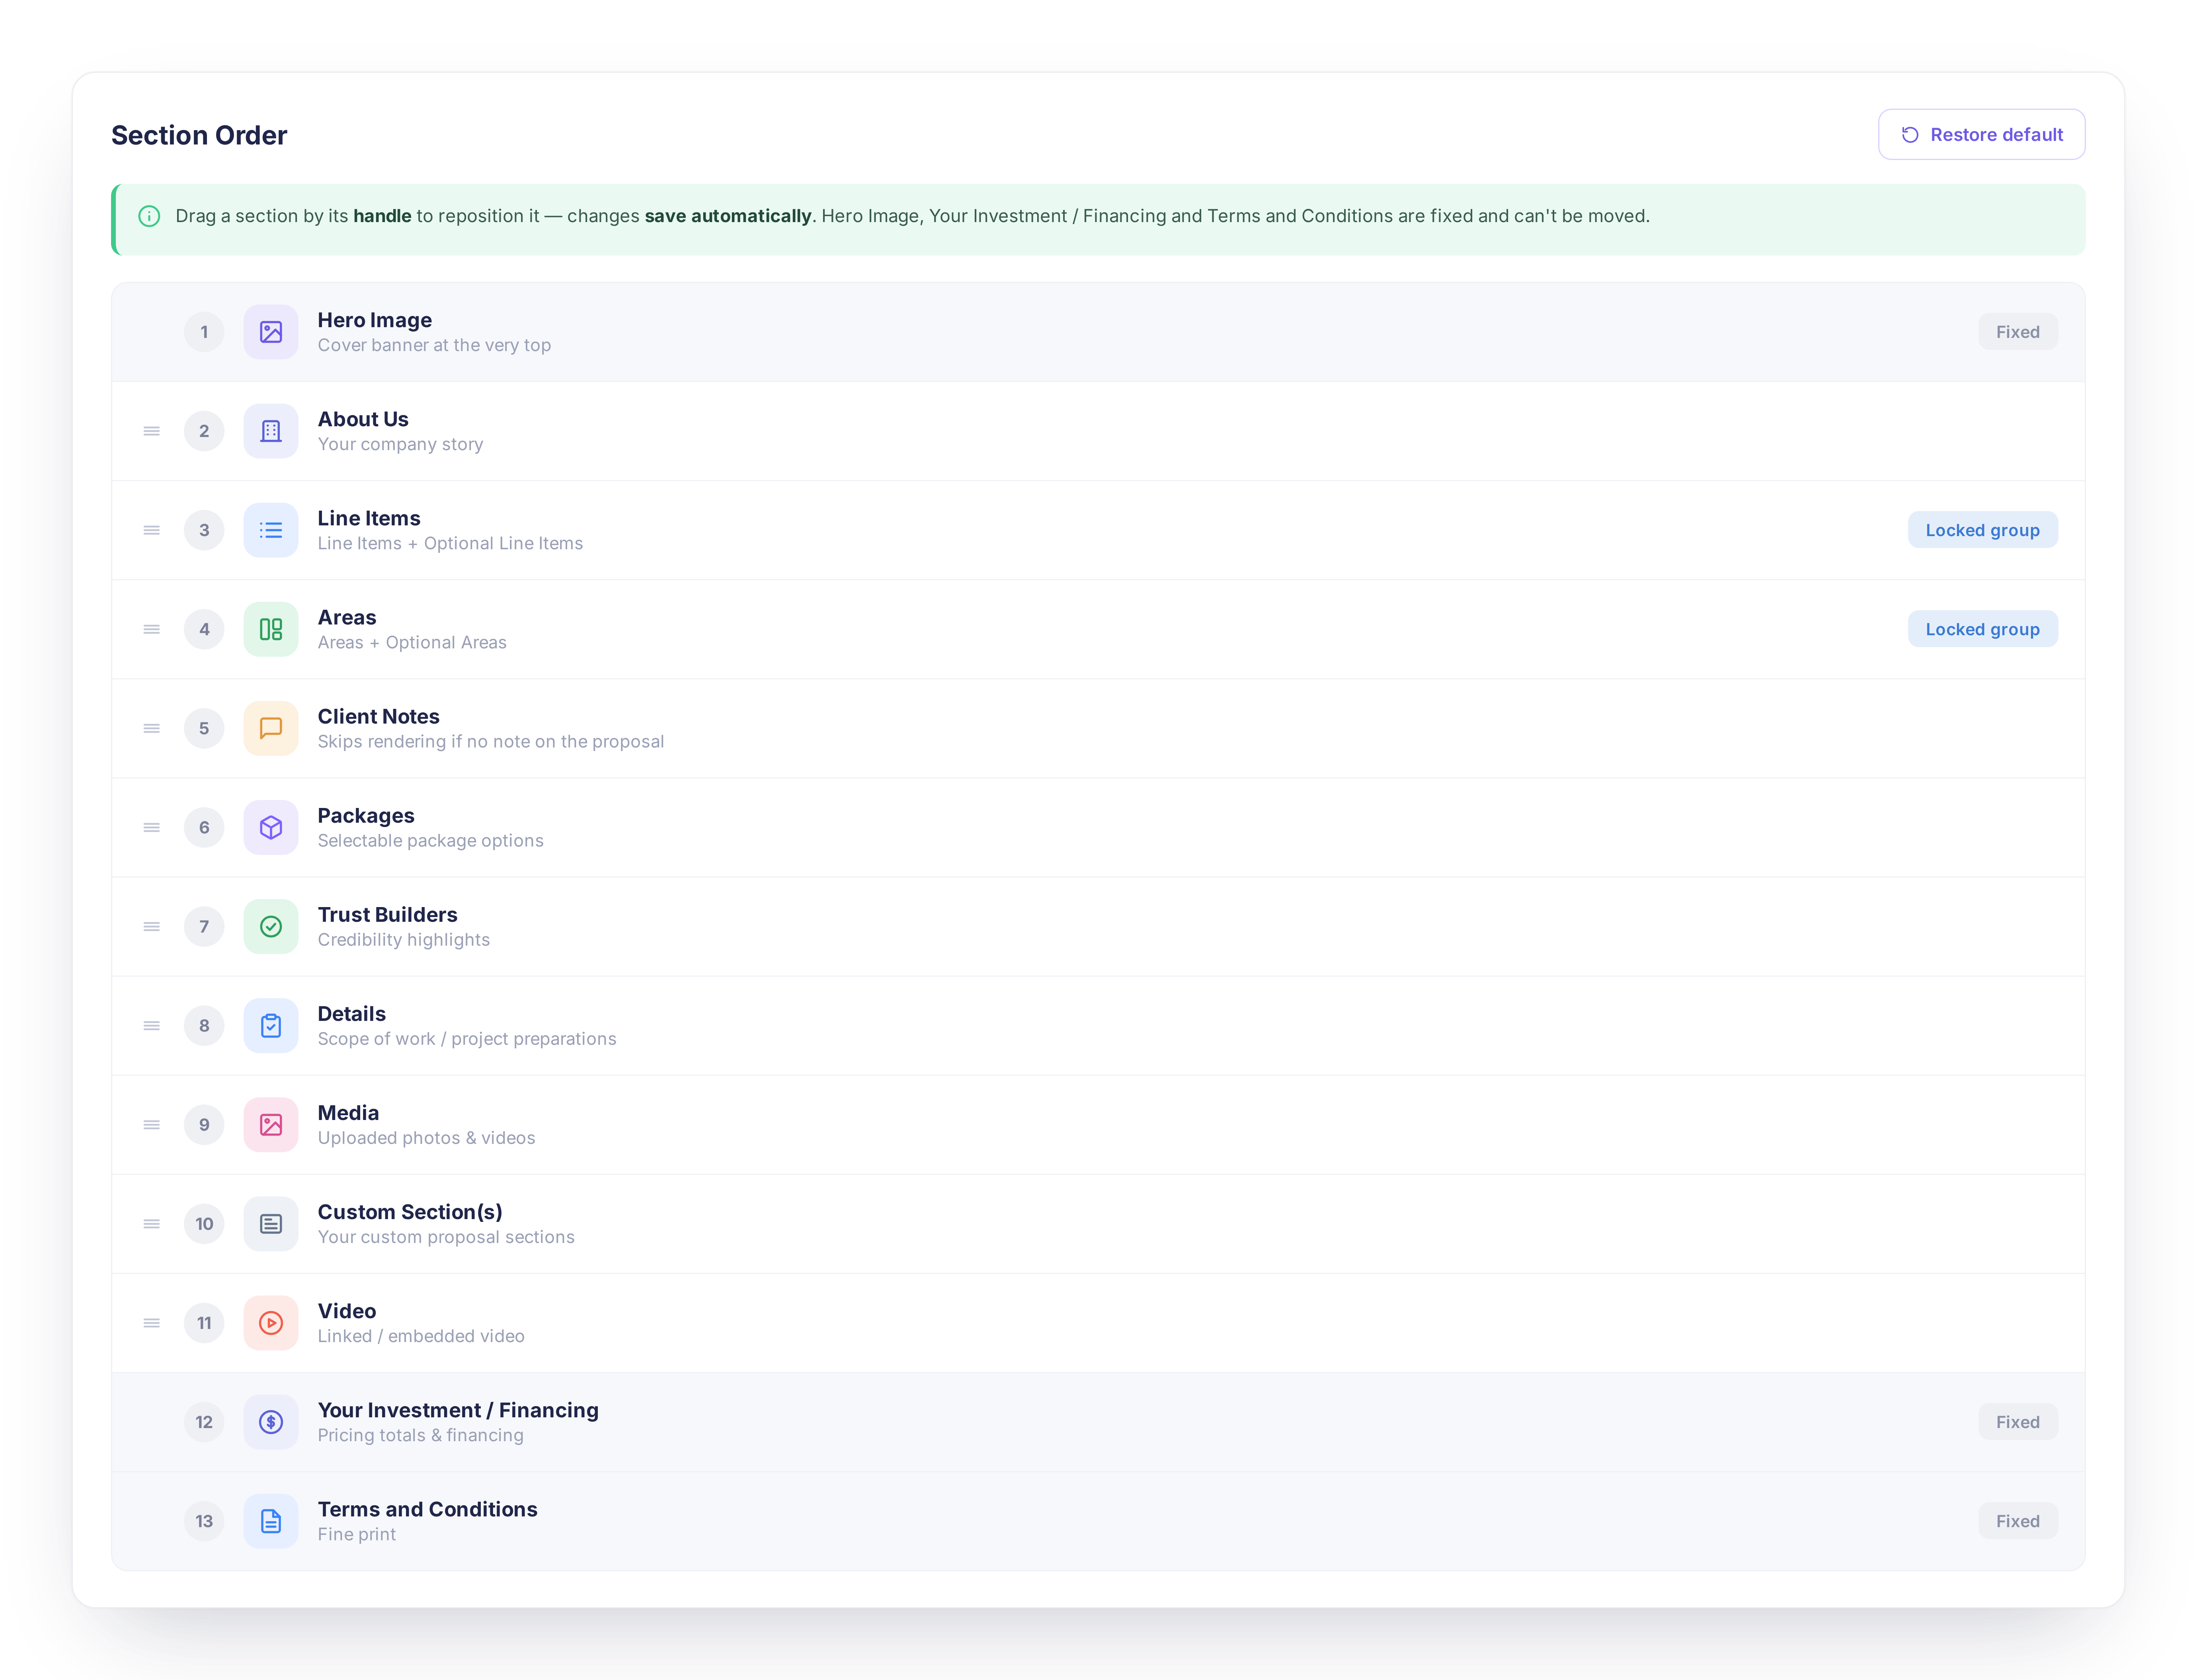
Task: Click the Custom Section(s) text icon
Action: (x=271, y=1223)
